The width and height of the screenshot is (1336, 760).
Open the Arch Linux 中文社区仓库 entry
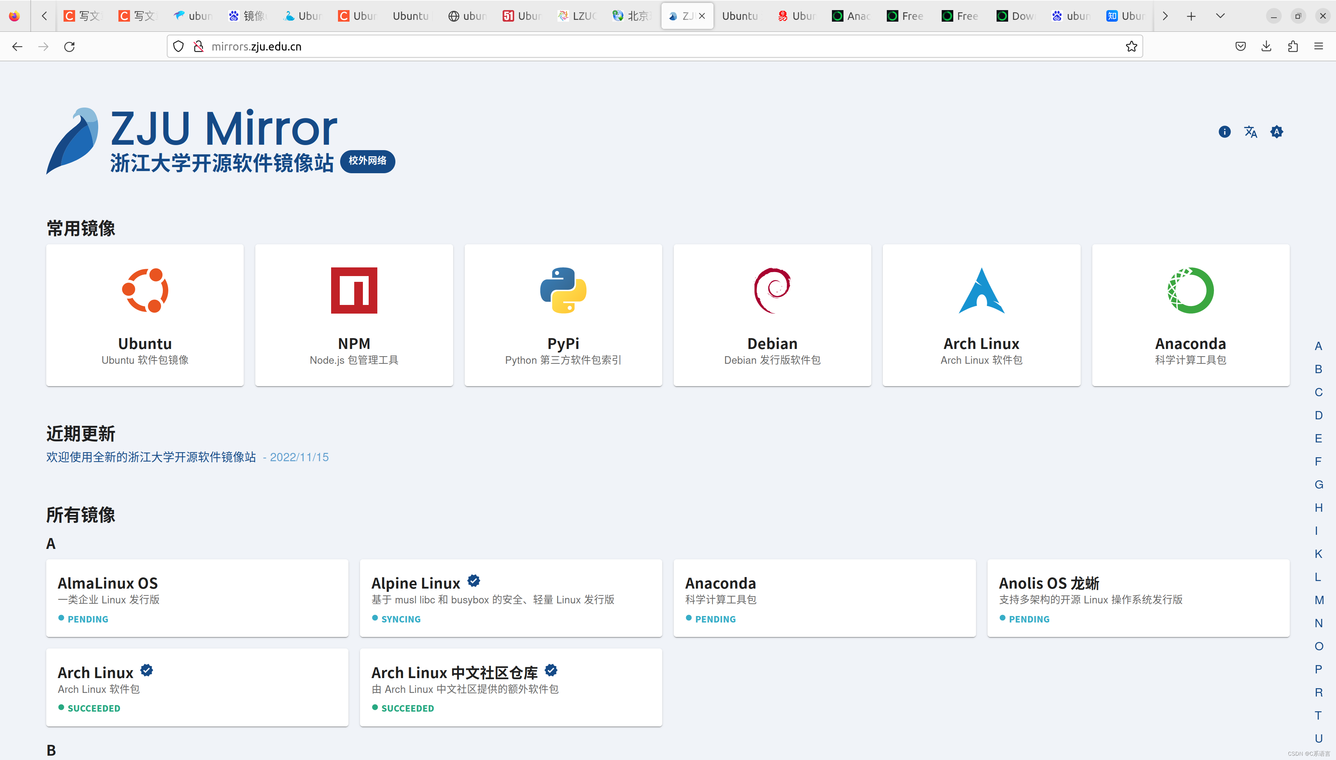pos(511,687)
